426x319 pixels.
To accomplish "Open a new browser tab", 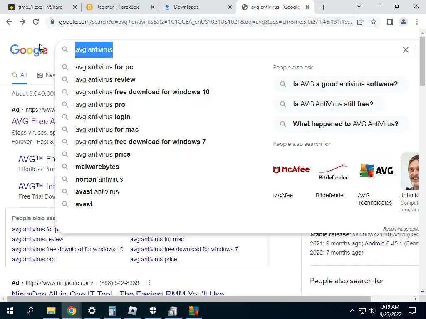I will 323,7.
